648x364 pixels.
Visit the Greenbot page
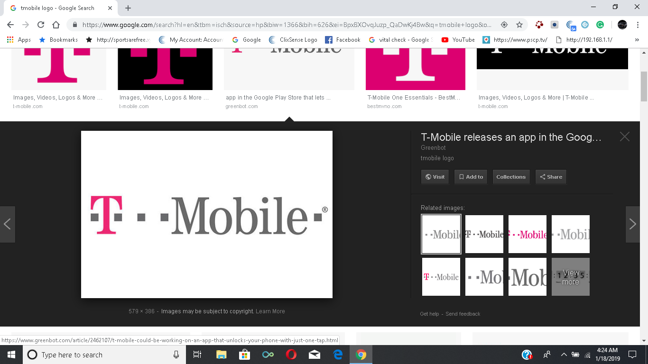435,177
